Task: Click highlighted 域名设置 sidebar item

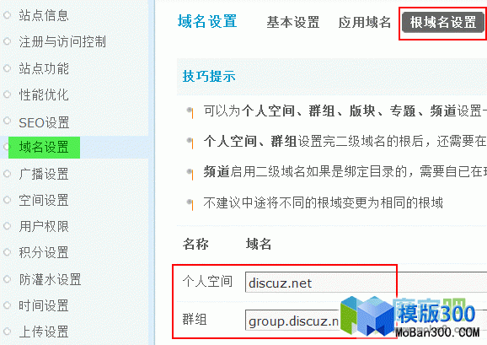Action: point(44,148)
